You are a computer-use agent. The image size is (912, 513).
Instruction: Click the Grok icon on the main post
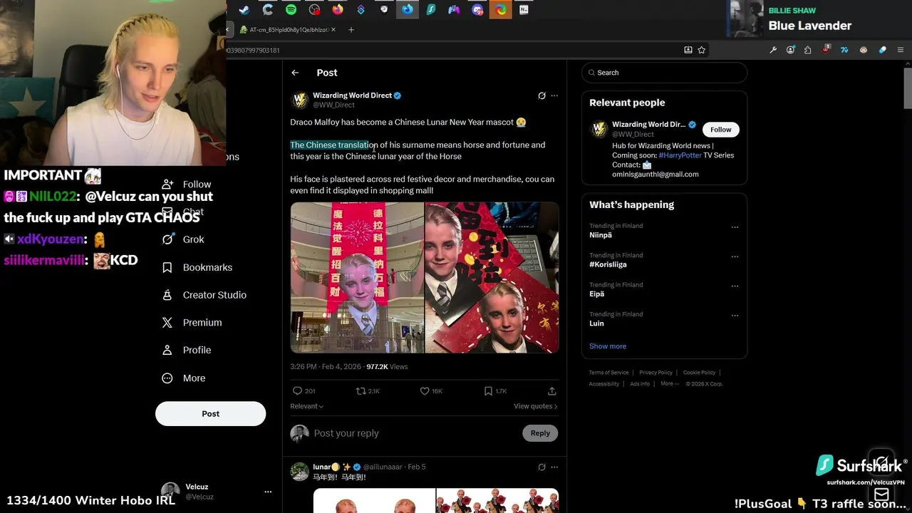pyautogui.click(x=541, y=95)
